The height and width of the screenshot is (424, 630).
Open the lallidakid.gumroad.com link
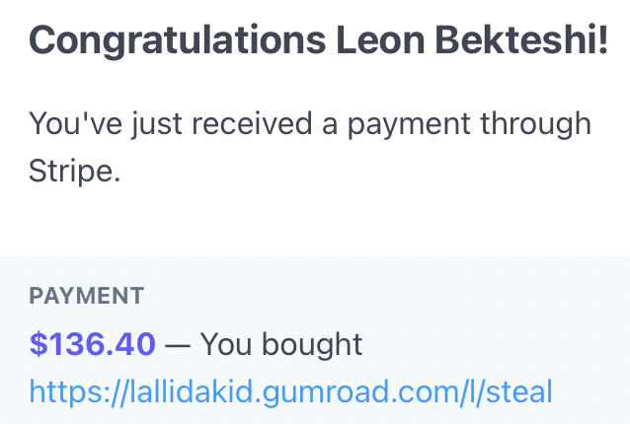pos(290,390)
